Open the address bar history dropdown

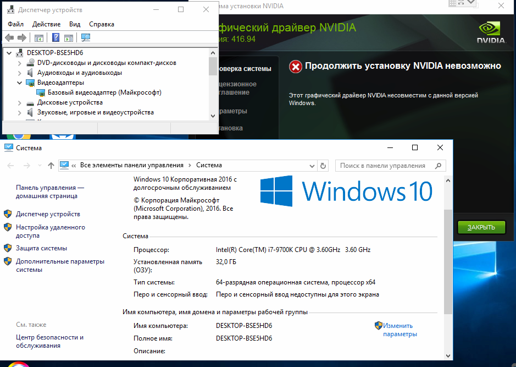coord(312,166)
